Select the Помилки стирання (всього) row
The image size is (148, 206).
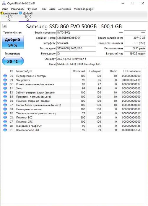tap(72, 101)
